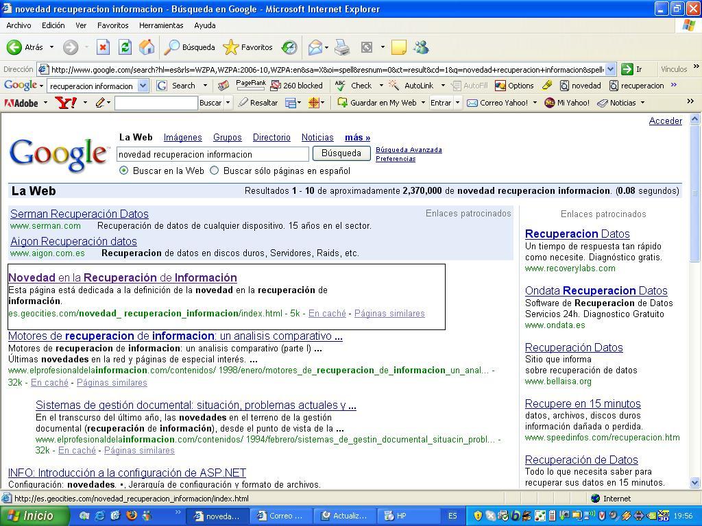Select Buscar en la Web radio

[123, 171]
